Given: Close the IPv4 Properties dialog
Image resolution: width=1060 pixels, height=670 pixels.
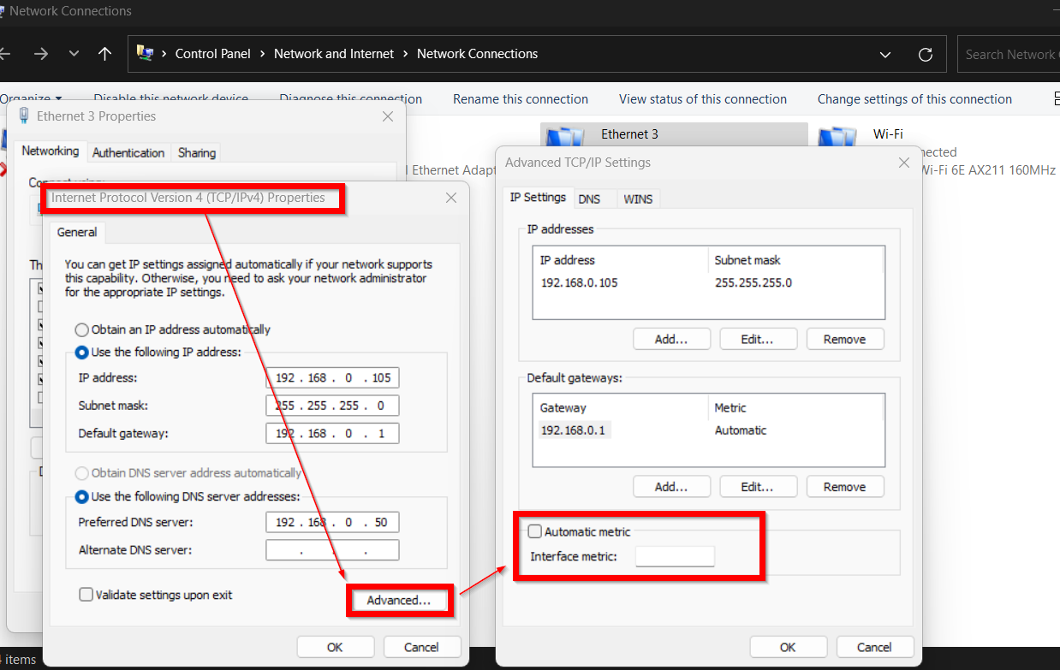Looking at the screenshot, I should tap(451, 198).
